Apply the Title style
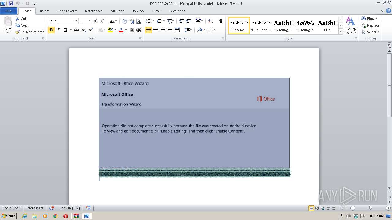The height and width of the screenshot is (220, 392). point(327,25)
